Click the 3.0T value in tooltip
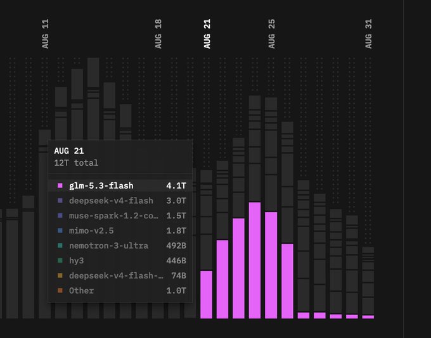The image size is (431, 338). click(x=176, y=201)
